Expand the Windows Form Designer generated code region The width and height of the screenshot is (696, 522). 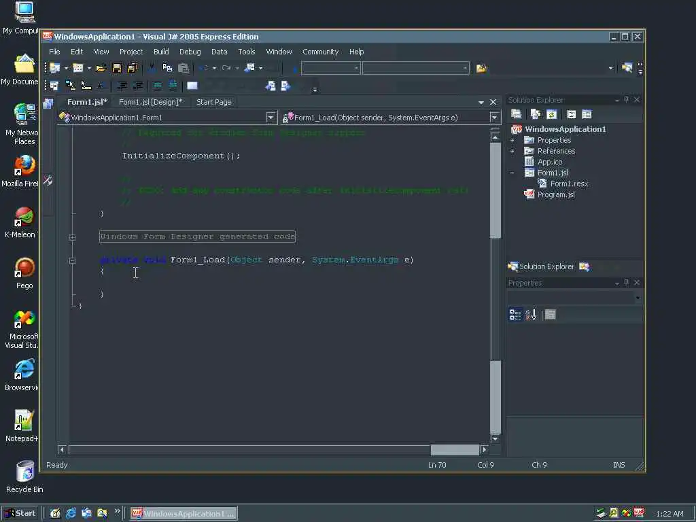[x=72, y=237]
